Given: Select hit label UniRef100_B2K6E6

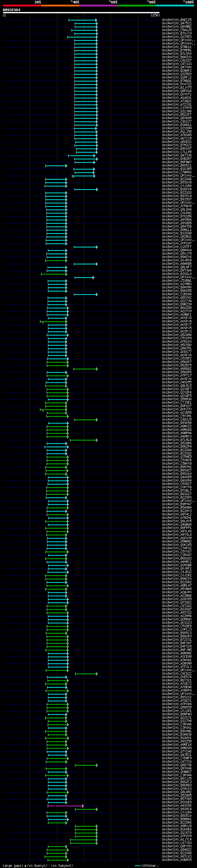Looking at the screenshot, I should (177, 829).
